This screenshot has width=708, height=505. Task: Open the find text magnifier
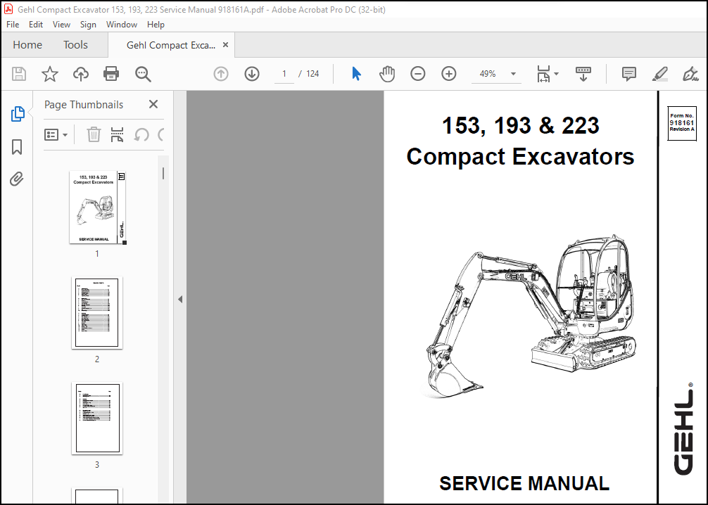click(x=143, y=74)
